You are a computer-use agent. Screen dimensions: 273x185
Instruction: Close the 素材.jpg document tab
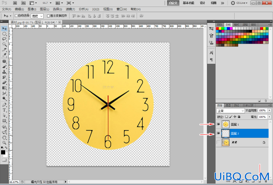tap(60, 22)
